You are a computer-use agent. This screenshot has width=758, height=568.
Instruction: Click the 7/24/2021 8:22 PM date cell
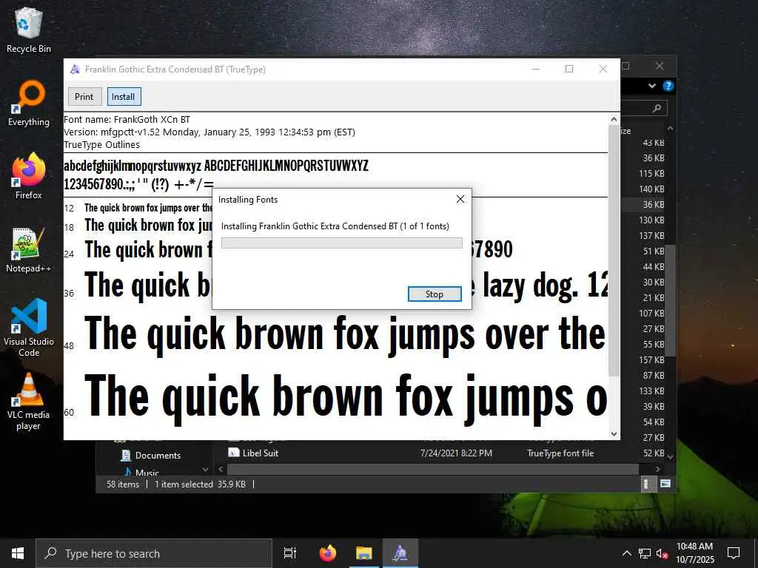(456, 453)
